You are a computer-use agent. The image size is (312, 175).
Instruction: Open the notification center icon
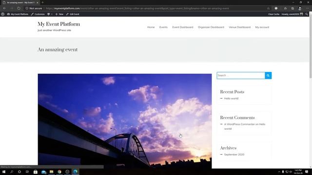point(307,172)
